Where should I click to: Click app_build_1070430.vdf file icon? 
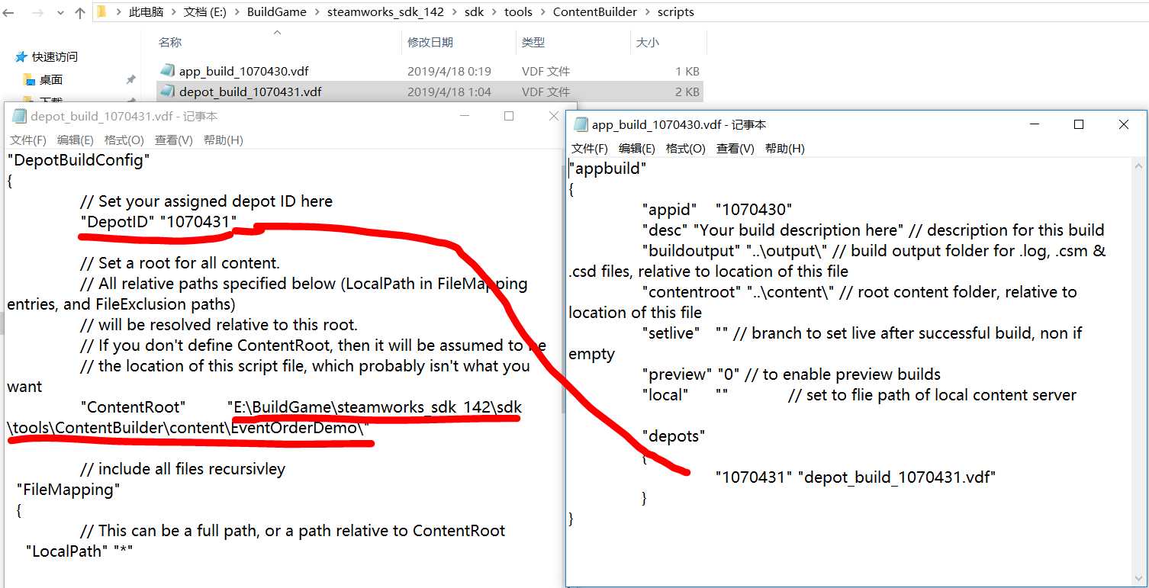[x=167, y=71]
